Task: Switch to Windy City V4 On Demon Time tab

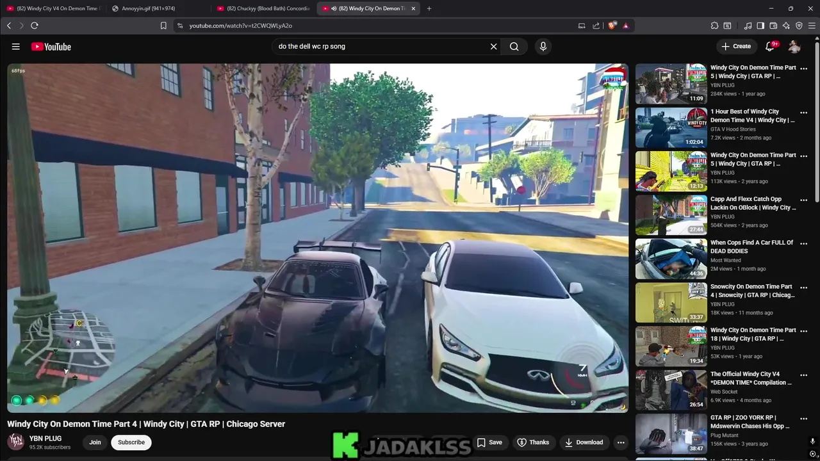Action: (x=53, y=8)
